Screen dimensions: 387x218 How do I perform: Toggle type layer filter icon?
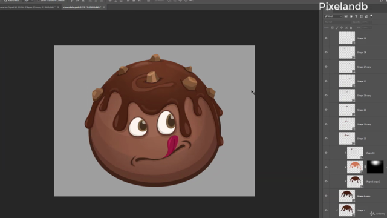pos(356,16)
